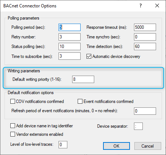
Task: Confirm settings with the OK button
Action: pos(116,146)
